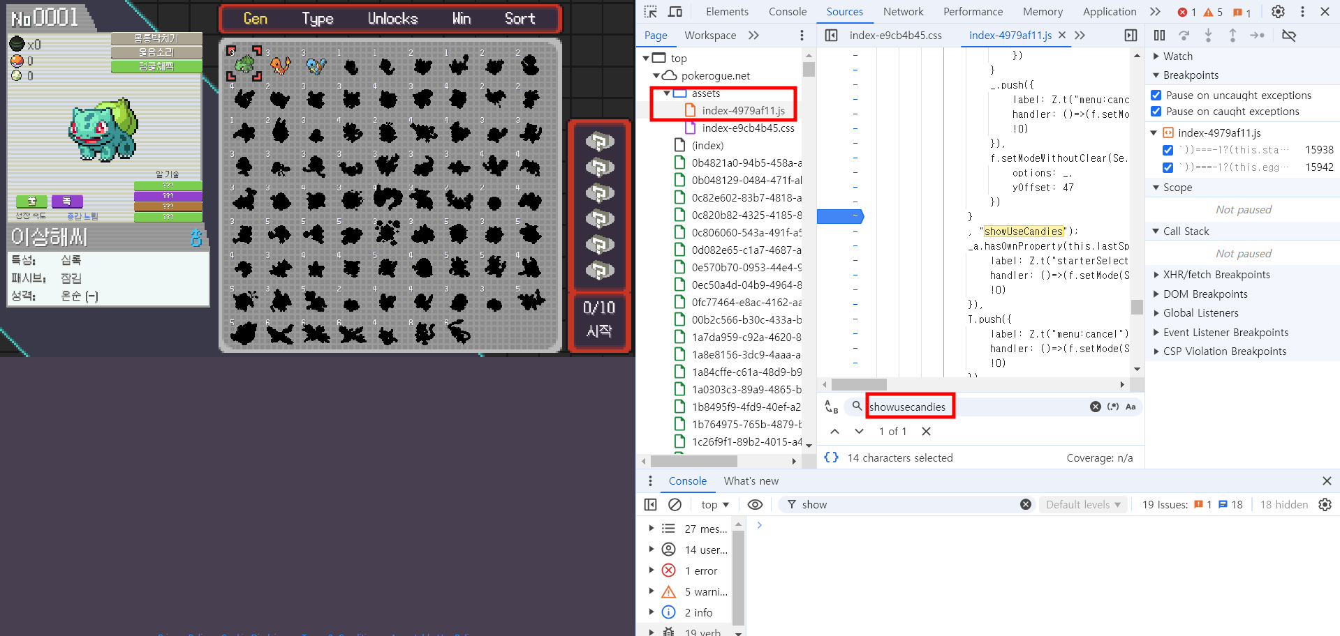Image resolution: width=1340 pixels, height=636 pixels.
Task: Click the Type filter in the game
Action: click(x=318, y=19)
